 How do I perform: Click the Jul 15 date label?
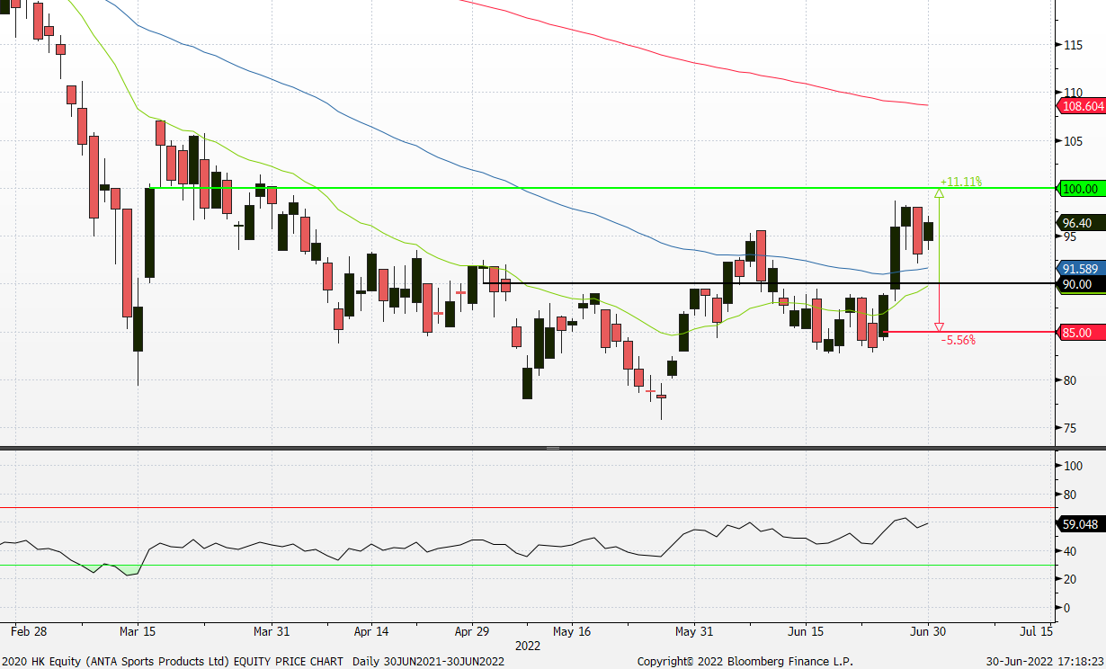pos(1037,631)
